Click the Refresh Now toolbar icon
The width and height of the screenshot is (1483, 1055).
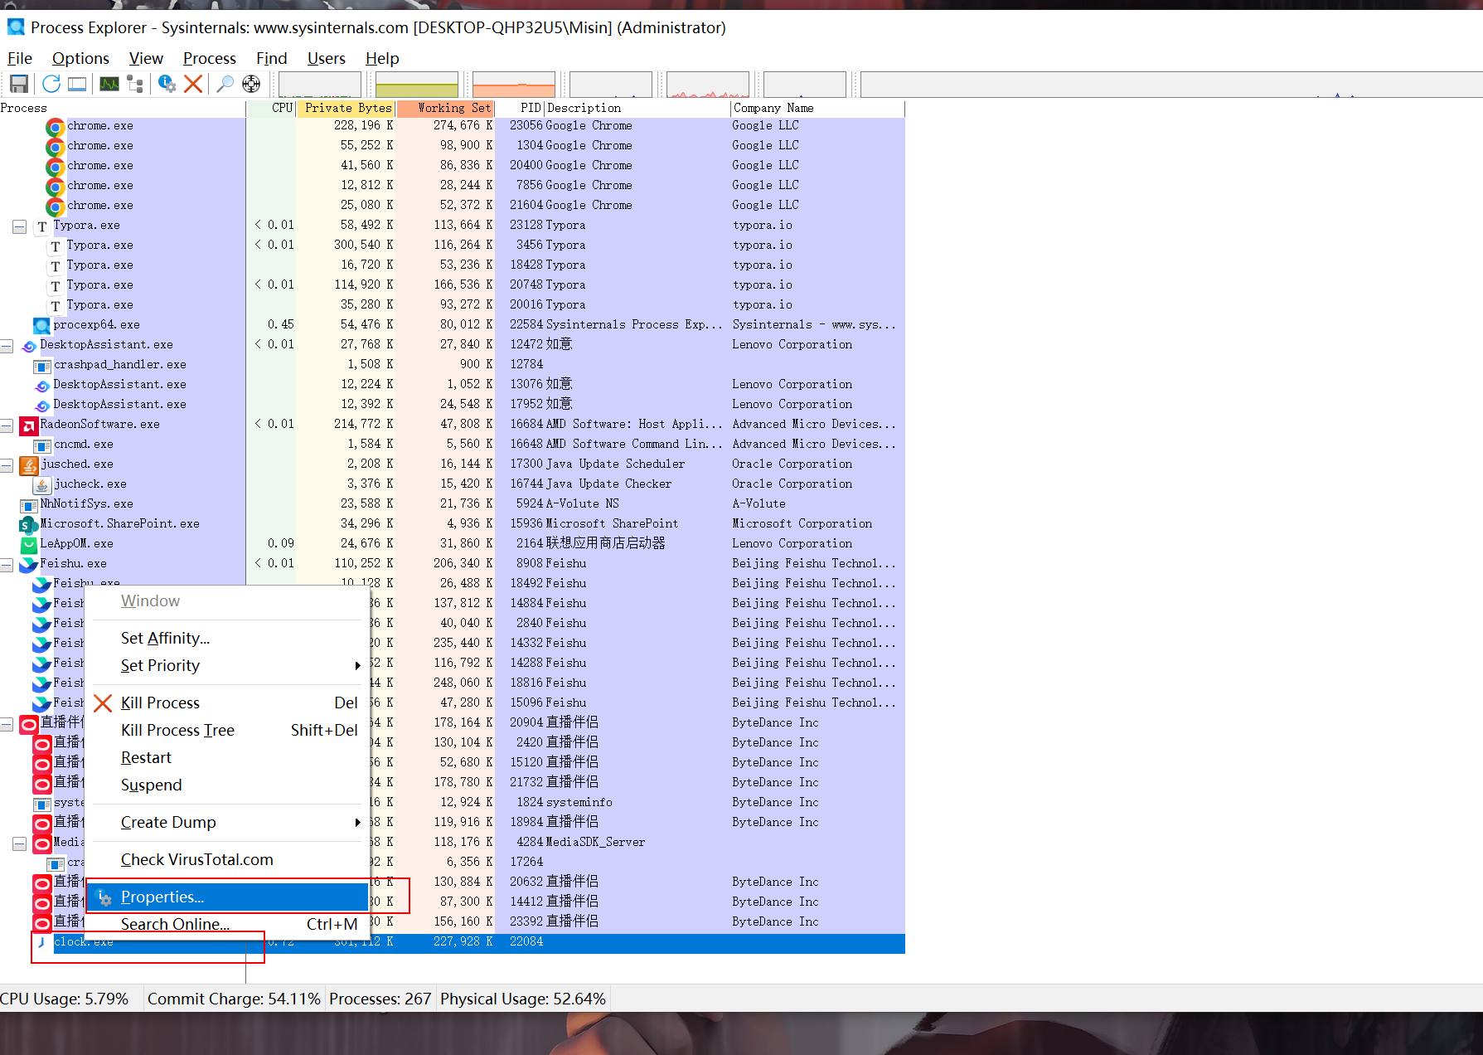[x=51, y=84]
